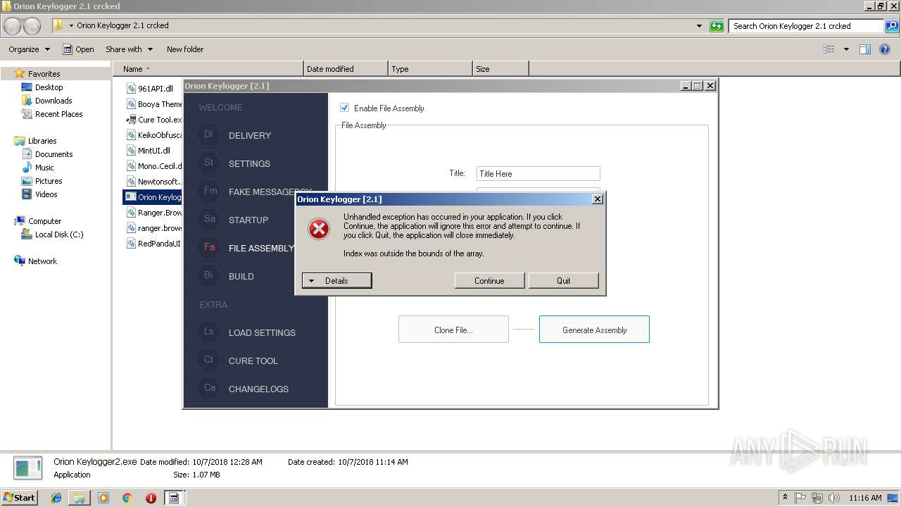Screen dimensions: 901x507
Task: Click the Start button
Action: coord(19,498)
